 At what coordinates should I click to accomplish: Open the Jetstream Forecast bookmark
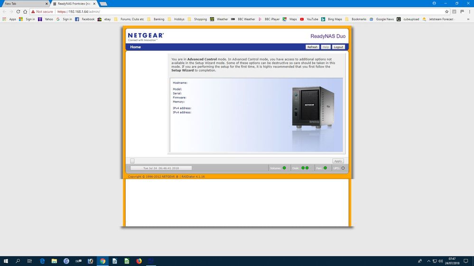pos(438,19)
